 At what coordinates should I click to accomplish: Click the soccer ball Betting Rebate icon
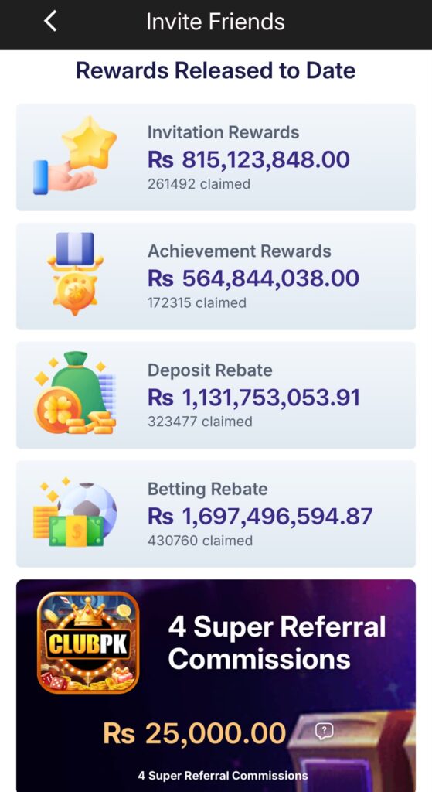(75, 512)
